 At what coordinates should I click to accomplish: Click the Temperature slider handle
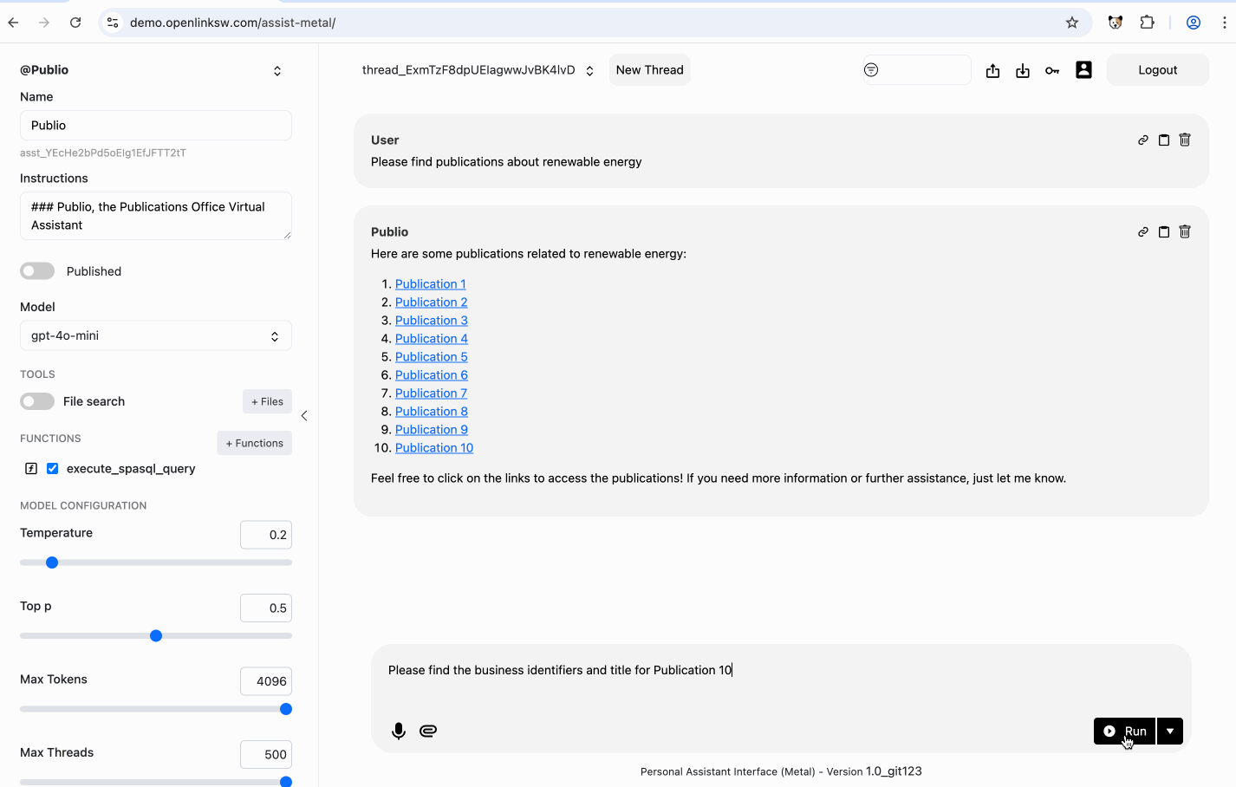[52, 563]
